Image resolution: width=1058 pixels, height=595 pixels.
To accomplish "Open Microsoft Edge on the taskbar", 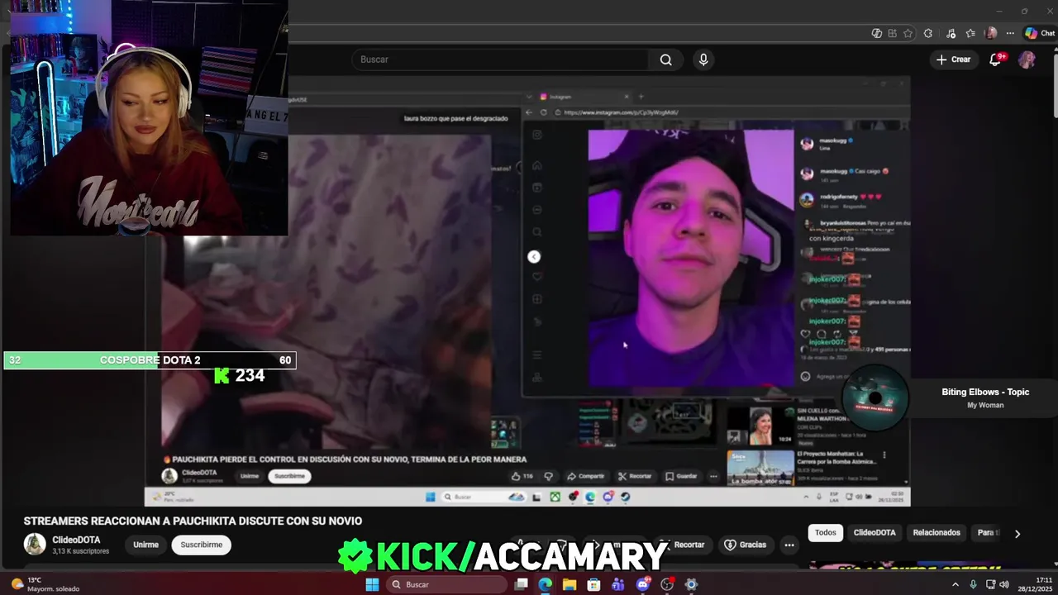I will 546,584.
